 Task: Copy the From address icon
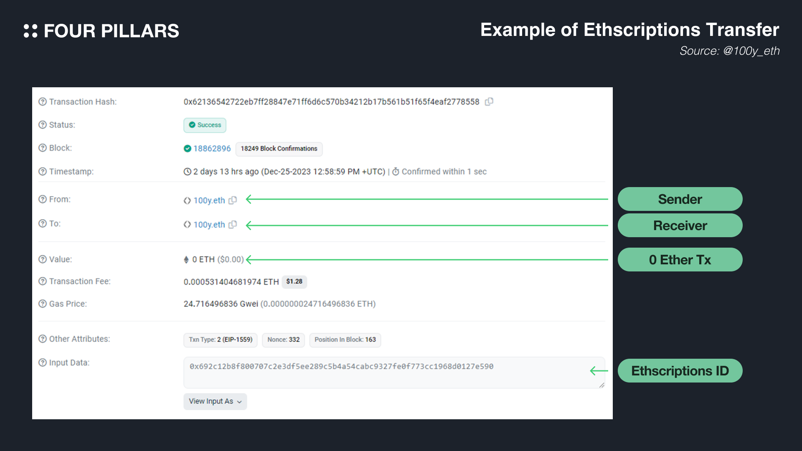[x=233, y=200]
